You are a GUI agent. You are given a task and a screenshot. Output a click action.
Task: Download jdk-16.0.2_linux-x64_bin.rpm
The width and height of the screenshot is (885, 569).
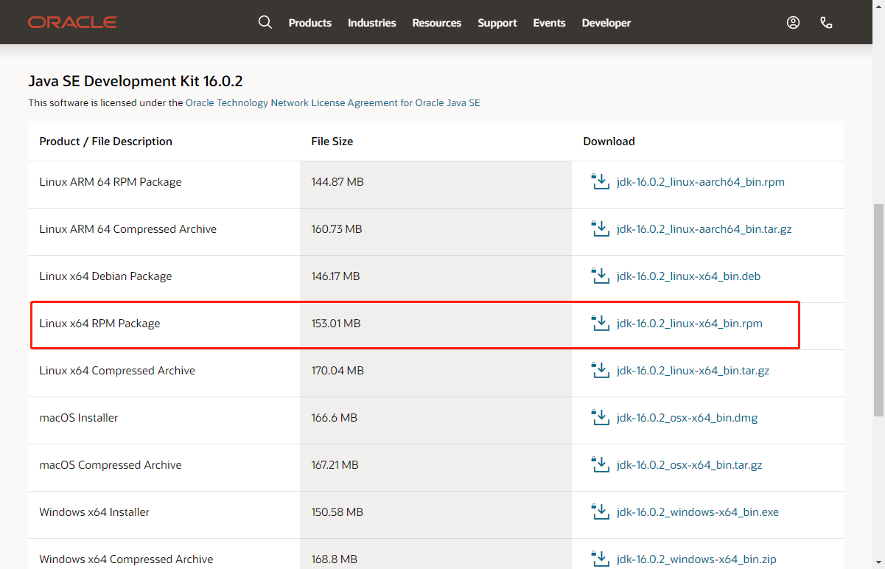point(690,324)
